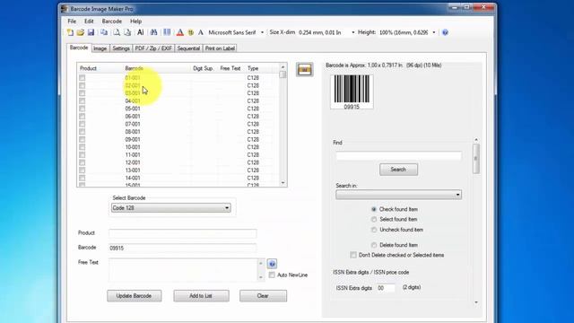Click the ISSN Extra digits field
Screen dimensions: 574x323
(x=386, y=288)
